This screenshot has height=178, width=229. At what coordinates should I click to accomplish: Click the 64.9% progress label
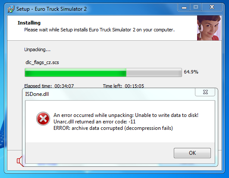191,72
